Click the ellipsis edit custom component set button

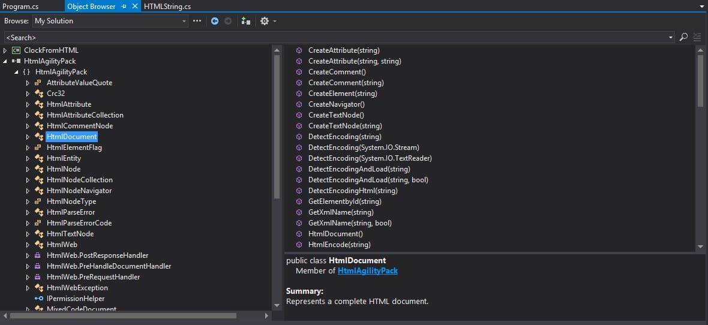pos(197,21)
